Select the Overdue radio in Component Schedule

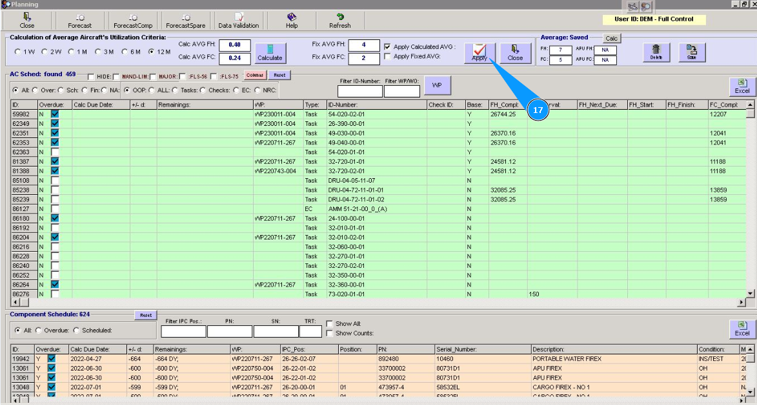[x=38, y=330]
